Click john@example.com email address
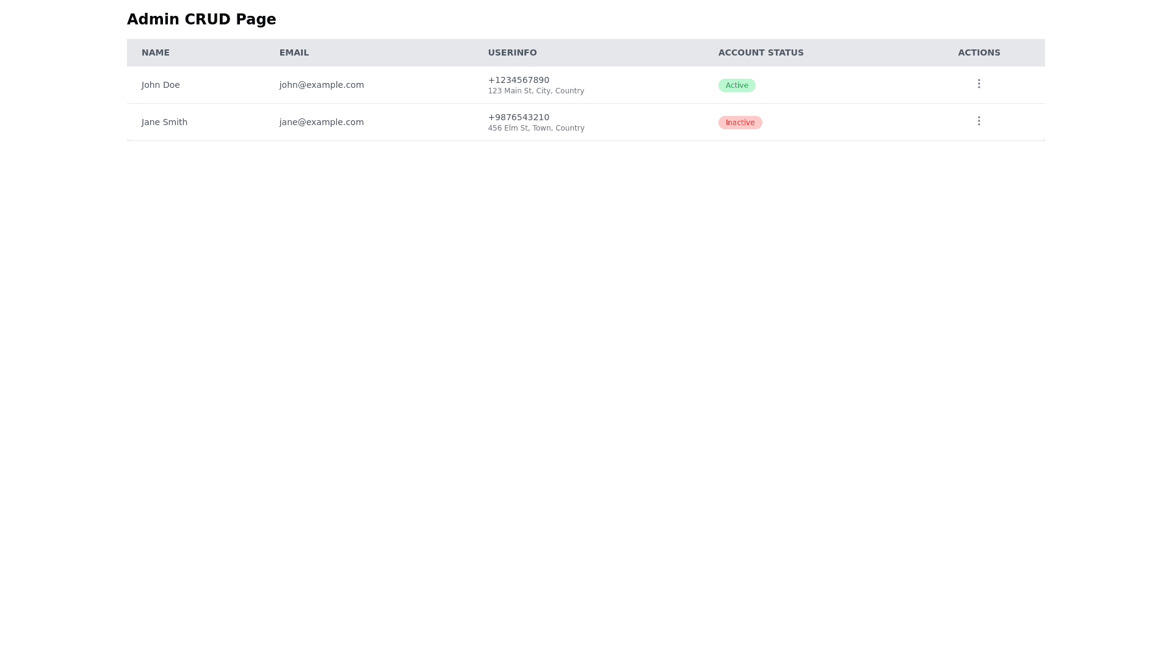1172x659 pixels. (x=322, y=85)
